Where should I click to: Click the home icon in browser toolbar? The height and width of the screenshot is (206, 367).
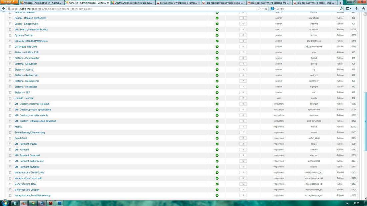coord(363,9)
